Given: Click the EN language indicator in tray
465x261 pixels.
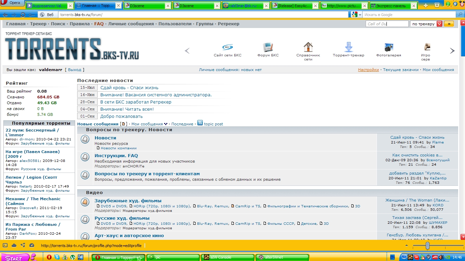Looking at the screenshot, I should (393, 257).
